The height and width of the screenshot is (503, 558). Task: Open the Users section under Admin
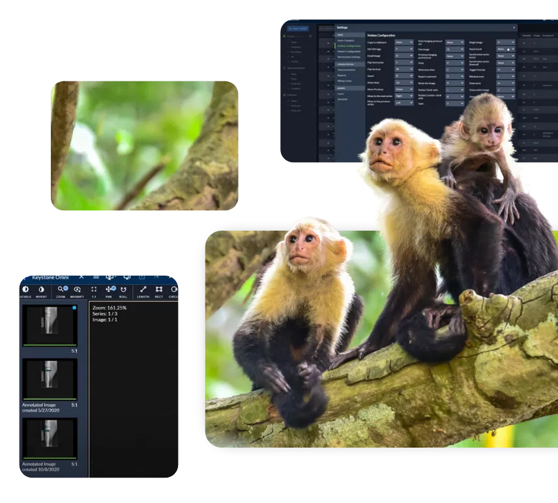click(x=341, y=95)
